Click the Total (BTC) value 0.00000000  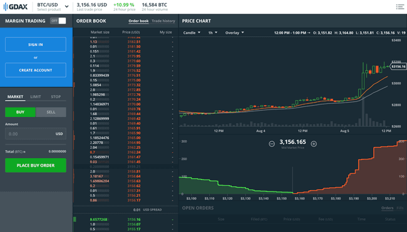click(58, 151)
